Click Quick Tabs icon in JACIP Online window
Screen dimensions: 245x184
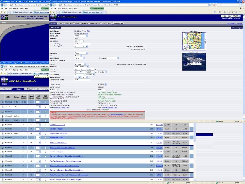tap(9, 73)
